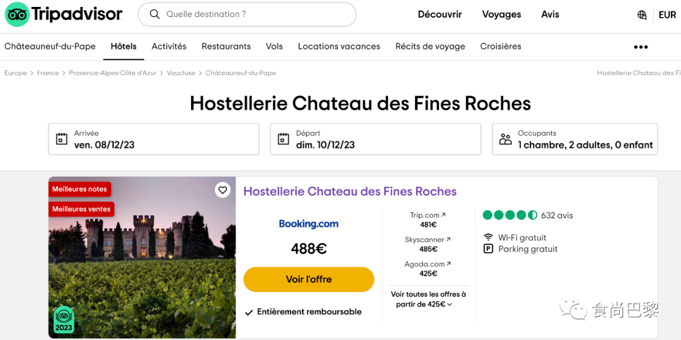Viewport: 681px width, 340px height.
Task: Click the yellow "Voir l'offre" button
Action: coord(308,279)
